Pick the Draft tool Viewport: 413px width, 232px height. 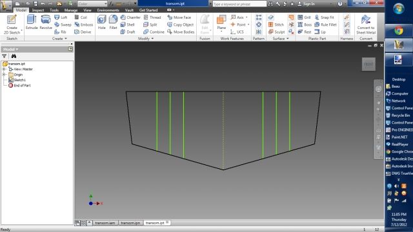(x=128, y=32)
